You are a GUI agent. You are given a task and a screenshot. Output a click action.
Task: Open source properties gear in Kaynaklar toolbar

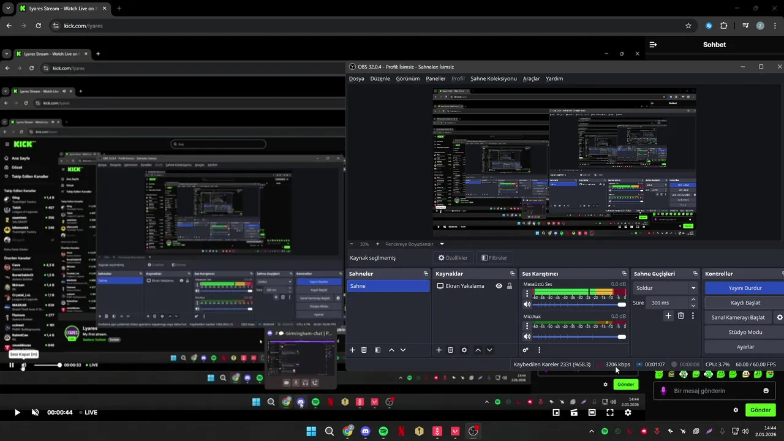point(464,350)
